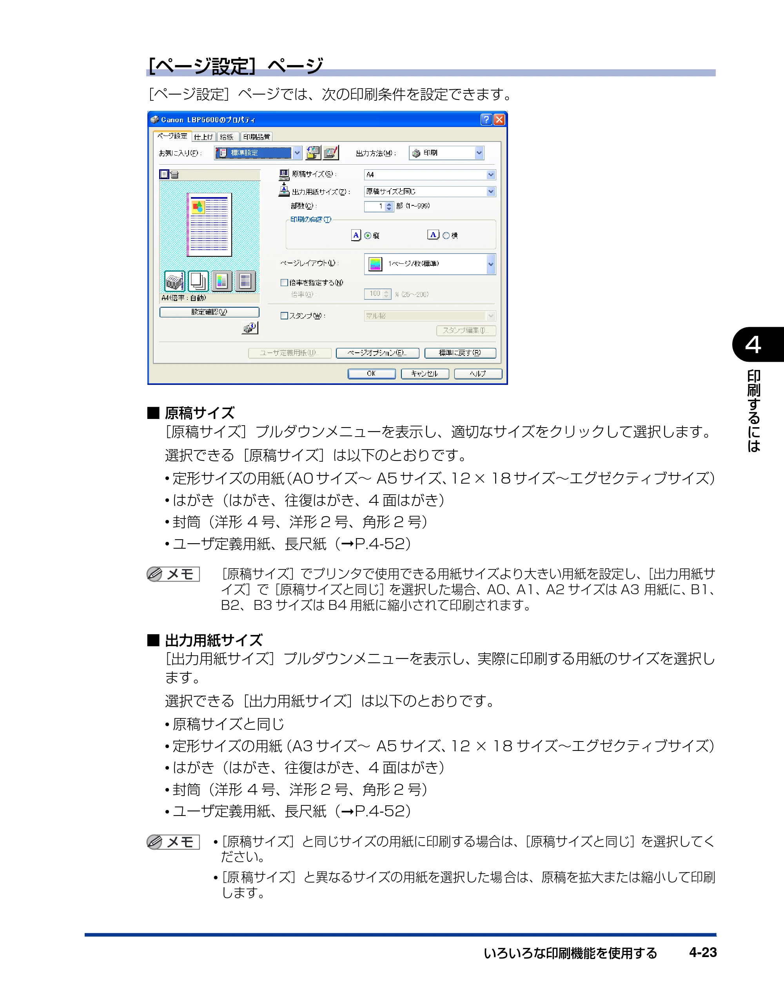Image resolution: width=784 pixels, height=1008 pixels.
Task: Open ページレイアウト dropdown
Action: click(x=430, y=264)
